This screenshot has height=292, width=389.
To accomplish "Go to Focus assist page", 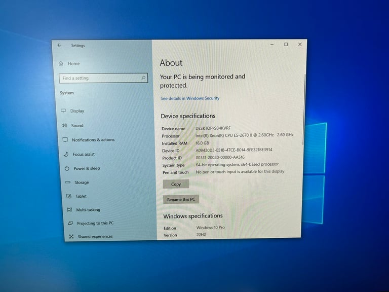I will click(84, 154).
